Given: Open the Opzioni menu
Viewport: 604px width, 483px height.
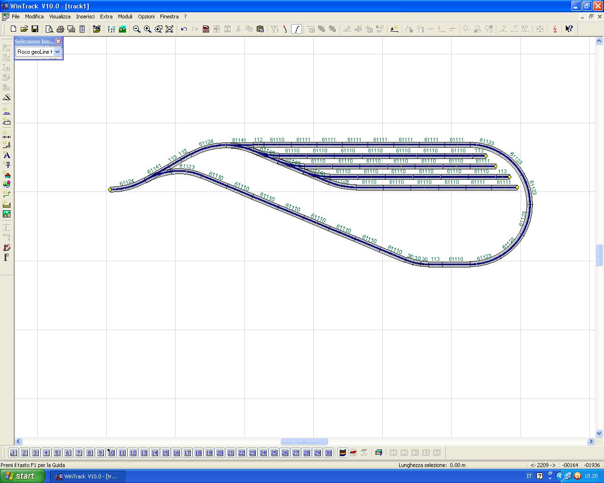Looking at the screenshot, I should click(146, 16).
